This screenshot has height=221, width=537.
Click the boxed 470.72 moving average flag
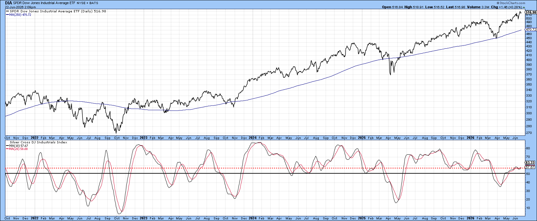click(531, 30)
